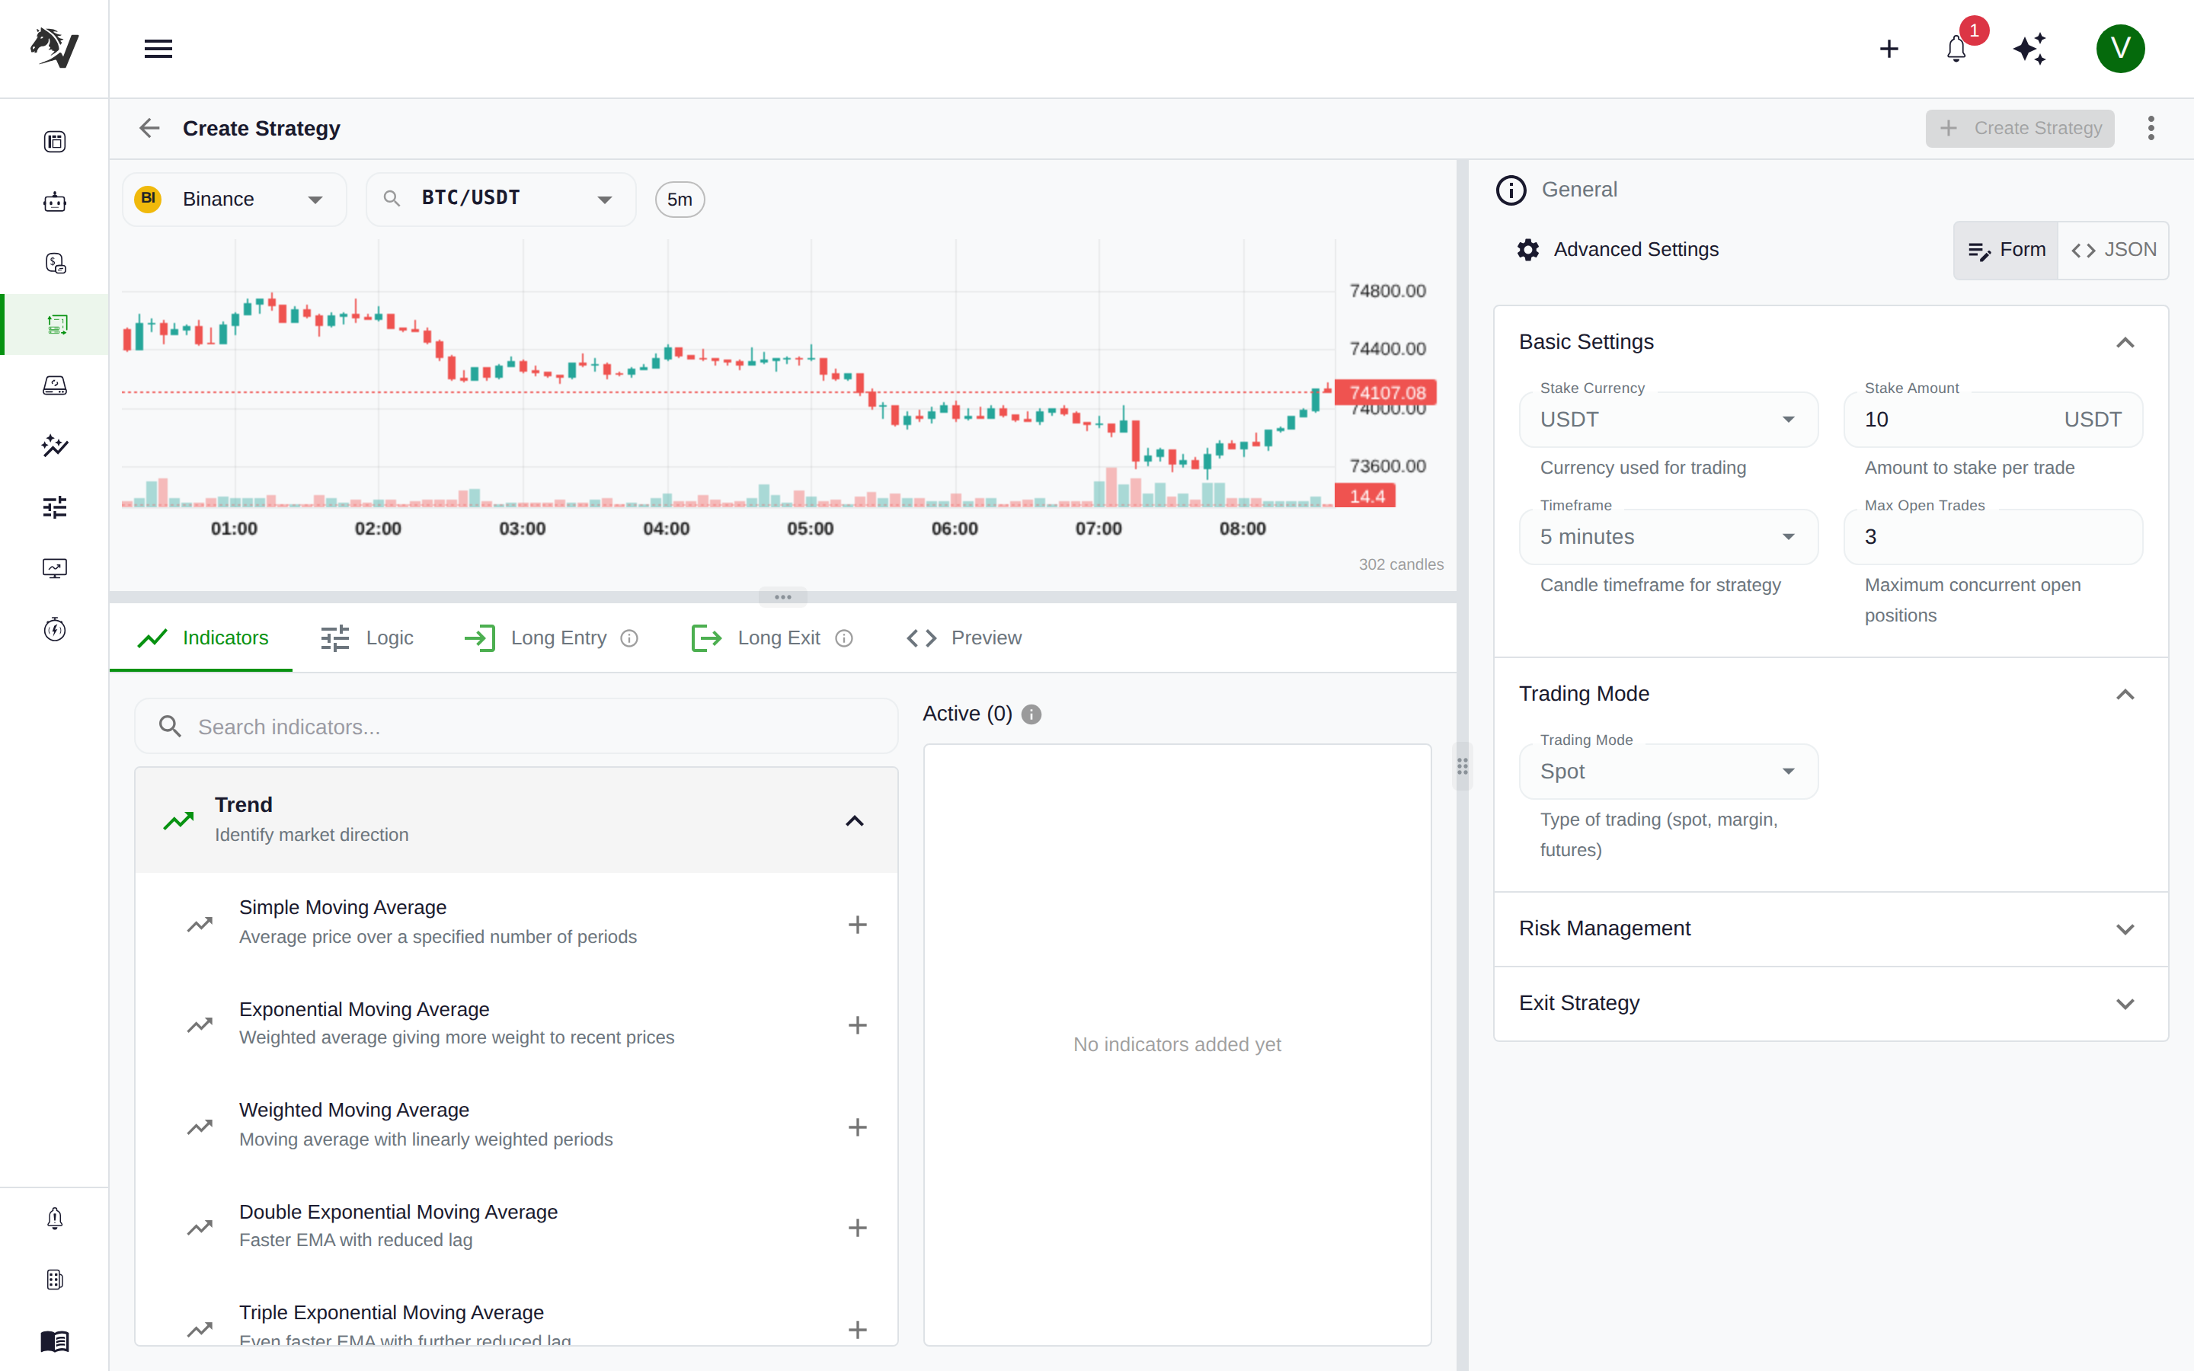Open the laptop monitor sidebar icon

pyautogui.click(x=54, y=385)
